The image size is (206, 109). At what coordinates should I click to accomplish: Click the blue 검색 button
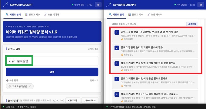(x=52, y=72)
